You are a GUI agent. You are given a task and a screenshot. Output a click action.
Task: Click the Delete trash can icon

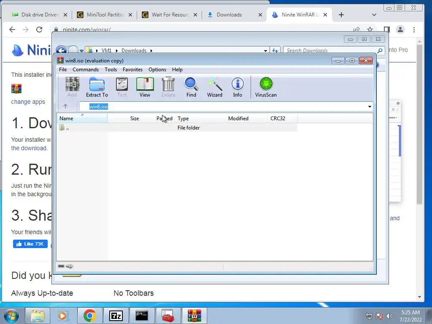click(x=168, y=87)
